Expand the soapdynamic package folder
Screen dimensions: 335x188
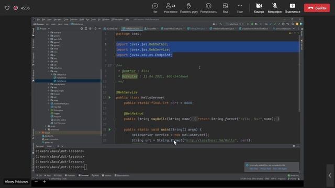(x=49, y=84)
